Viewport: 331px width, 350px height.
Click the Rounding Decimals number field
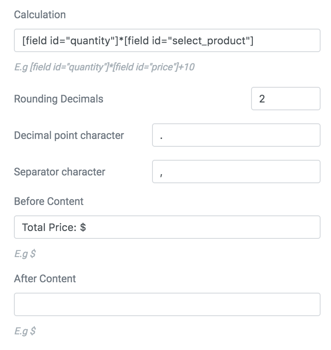pos(286,99)
